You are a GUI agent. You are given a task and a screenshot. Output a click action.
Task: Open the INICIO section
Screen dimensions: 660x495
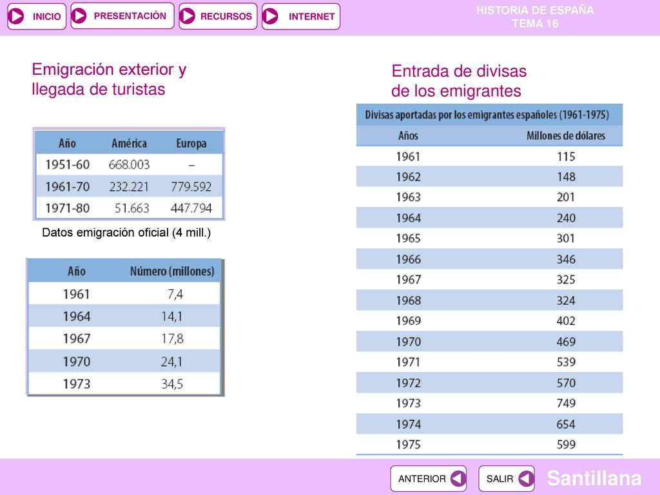tap(37, 16)
